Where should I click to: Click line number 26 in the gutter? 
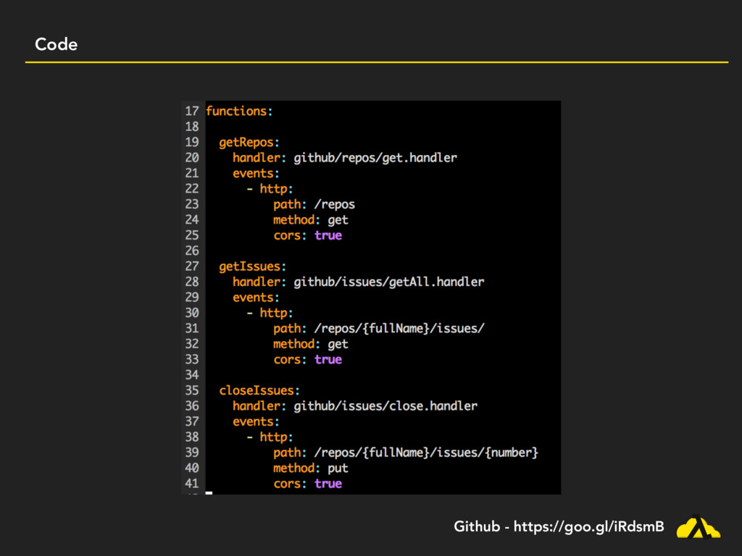click(x=191, y=250)
